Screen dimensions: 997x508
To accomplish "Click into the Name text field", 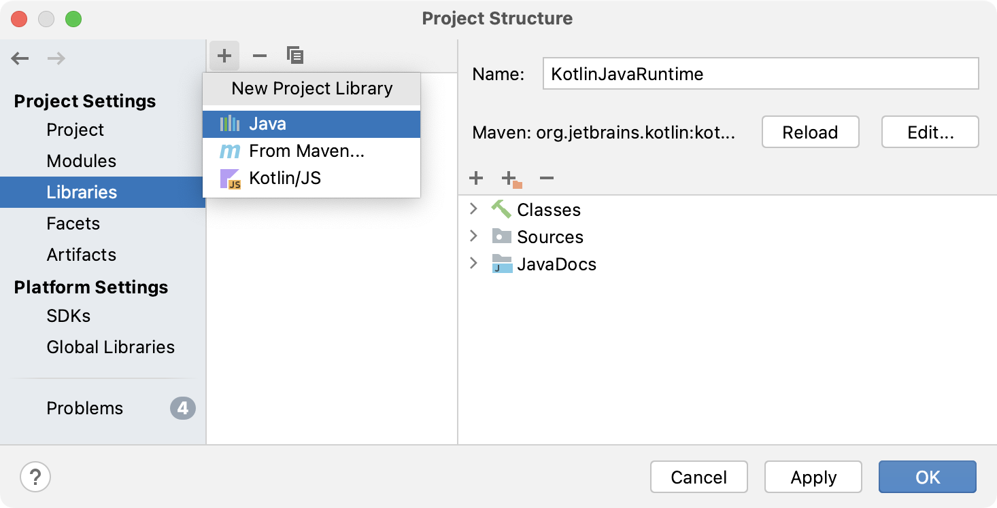I will click(760, 74).
